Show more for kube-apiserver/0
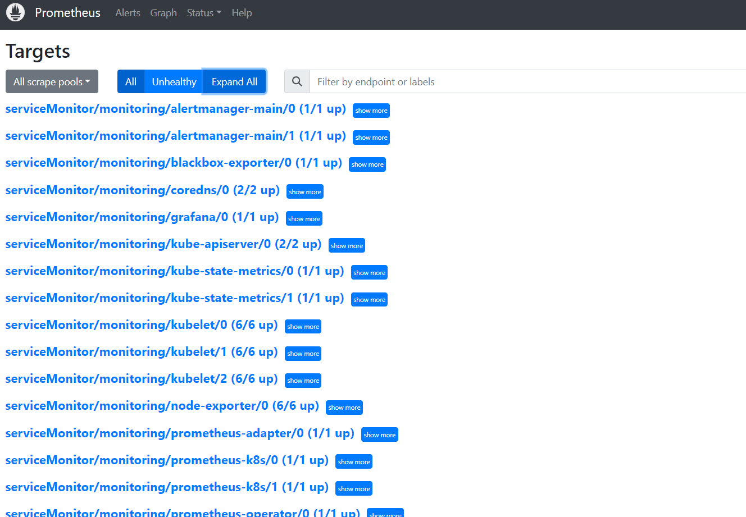The height and width of the screenshot is (517, 746). 347,245
